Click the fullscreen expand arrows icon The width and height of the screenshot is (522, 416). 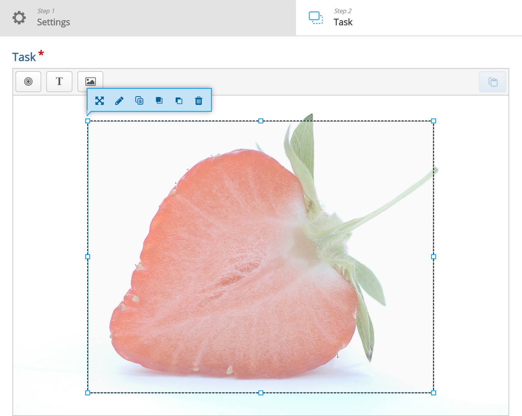click(x=100, y=100)
